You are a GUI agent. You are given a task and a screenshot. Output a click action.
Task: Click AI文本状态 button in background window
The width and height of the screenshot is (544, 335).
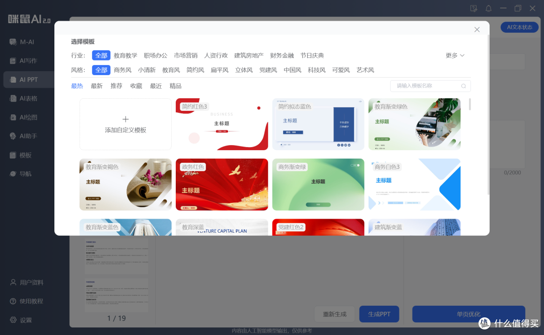(519, 27)
